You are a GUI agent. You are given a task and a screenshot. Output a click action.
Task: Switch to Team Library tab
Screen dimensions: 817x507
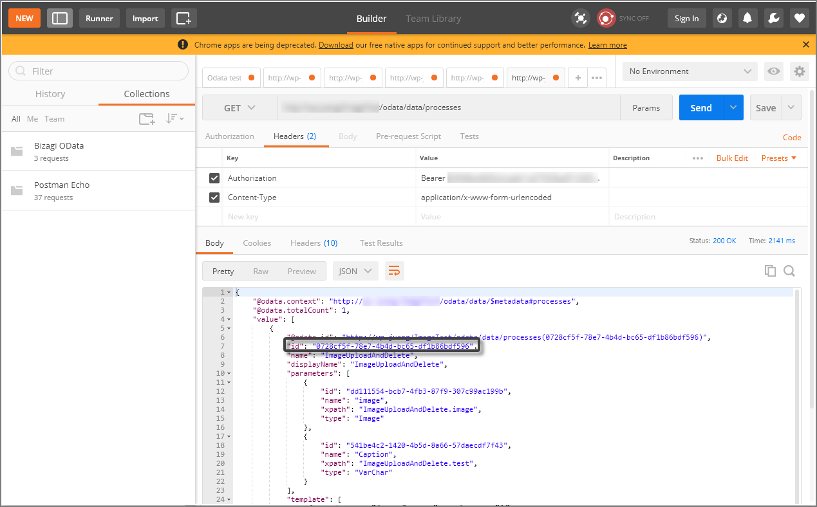click(x=433, y=19)
